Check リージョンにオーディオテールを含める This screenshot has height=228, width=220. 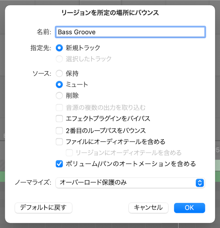[69, 152]
